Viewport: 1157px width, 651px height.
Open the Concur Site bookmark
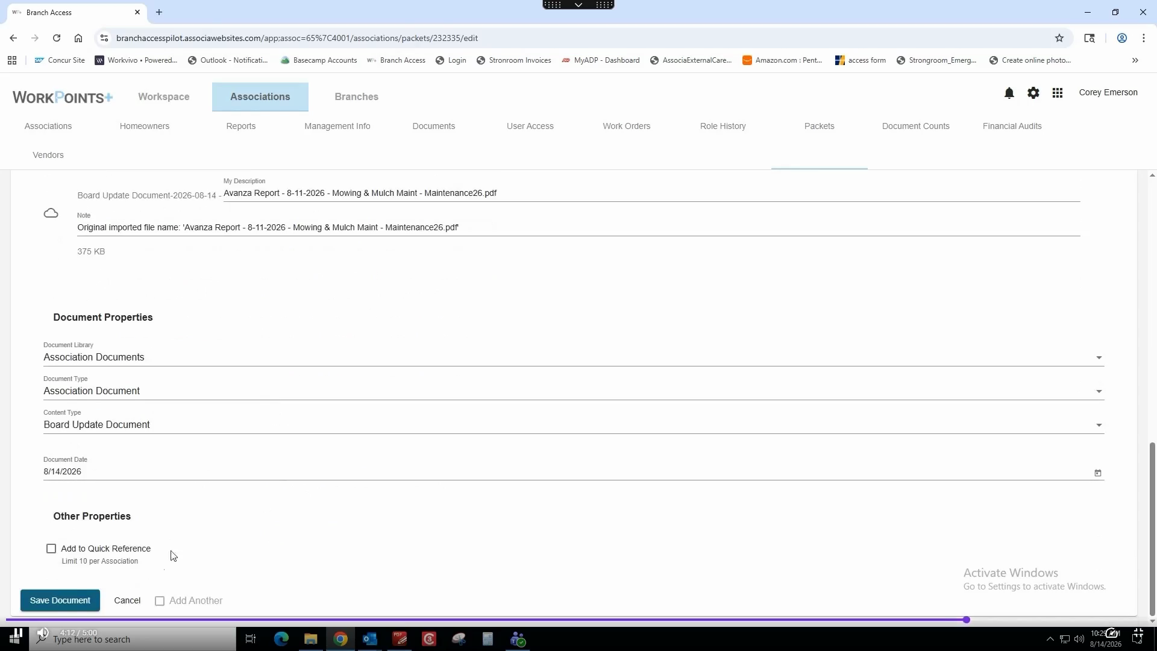point(60,60)
